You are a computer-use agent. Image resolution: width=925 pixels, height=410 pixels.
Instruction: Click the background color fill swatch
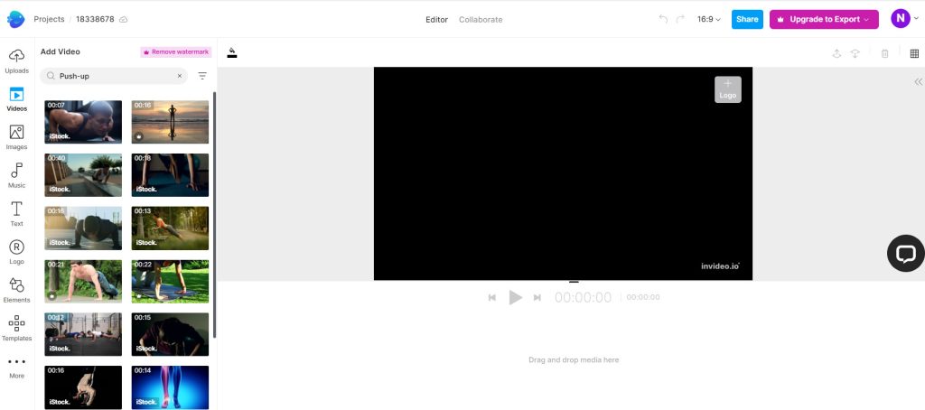232,52
